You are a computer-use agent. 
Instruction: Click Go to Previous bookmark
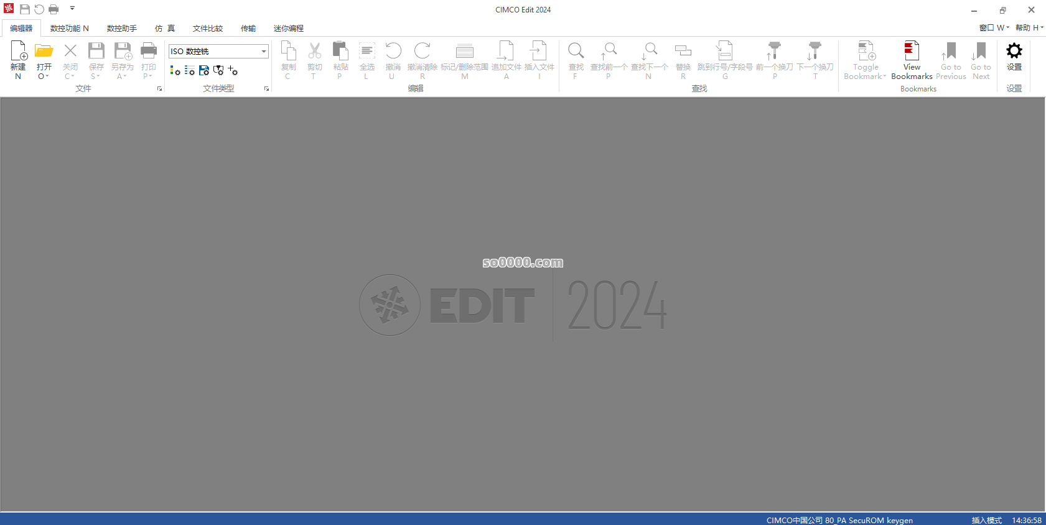point(951,60)
